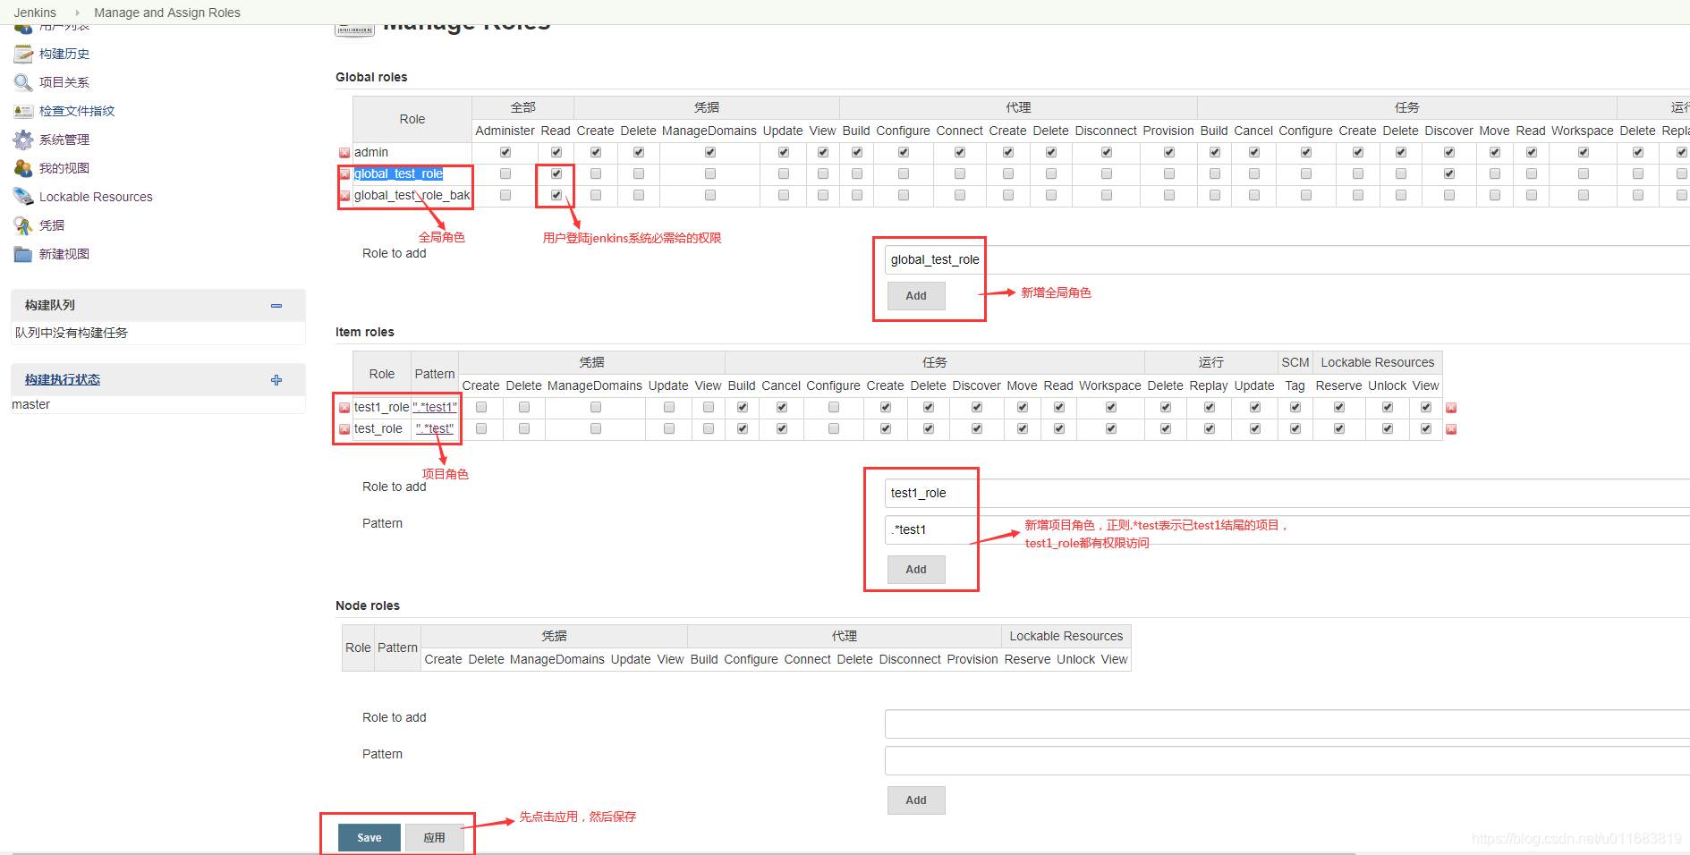This screenshot has width=1690, height=855.
Task: Click Jenkins breadcrumb link
Action: coord(35,13)
